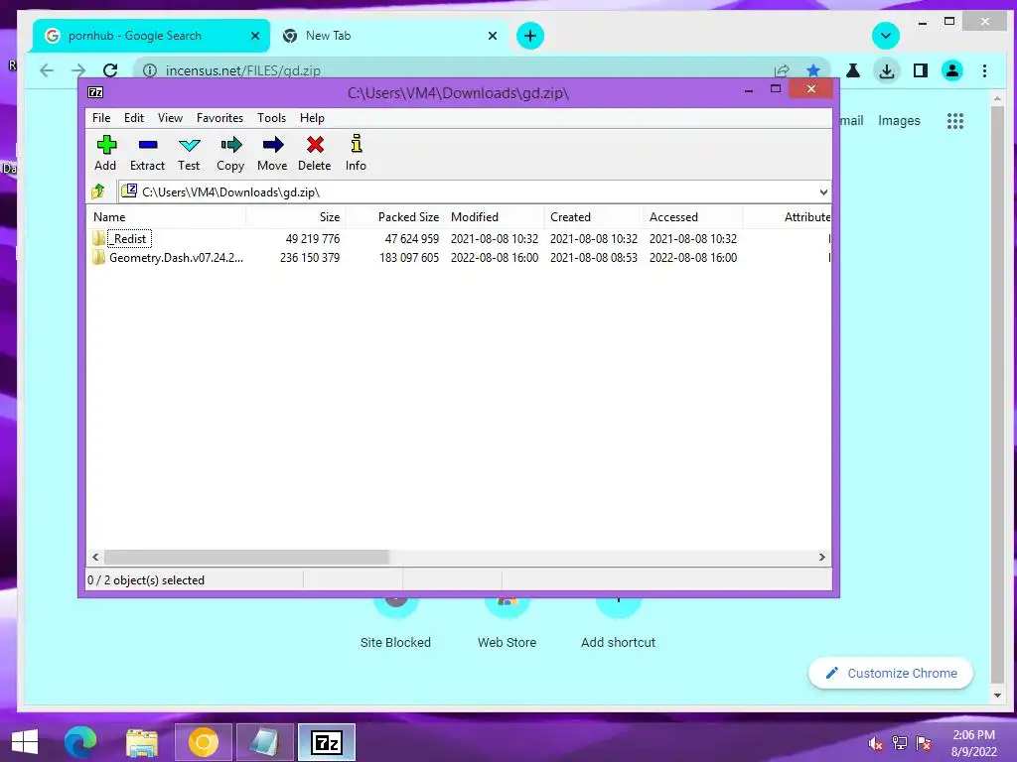Viewport: 1017px width, 762px height.
Task: Run the Test archive tool
Action: pyautogui.click(x=190, y=145)
